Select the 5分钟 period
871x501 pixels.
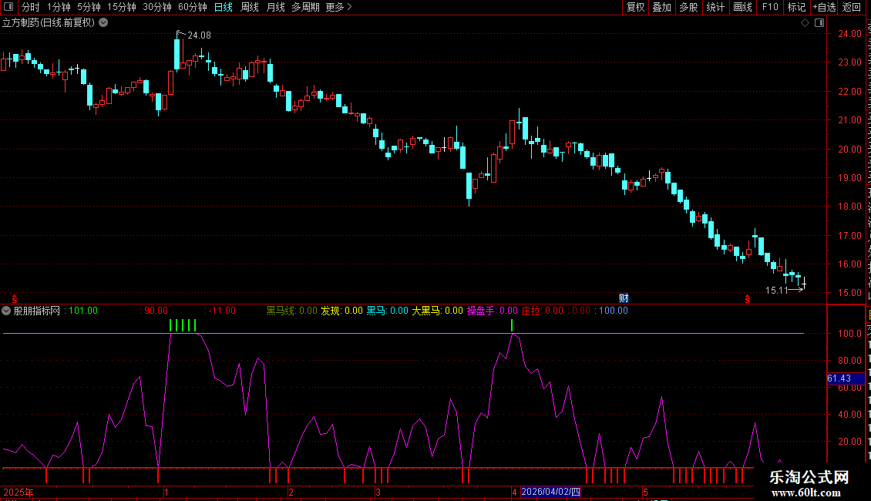89,7
